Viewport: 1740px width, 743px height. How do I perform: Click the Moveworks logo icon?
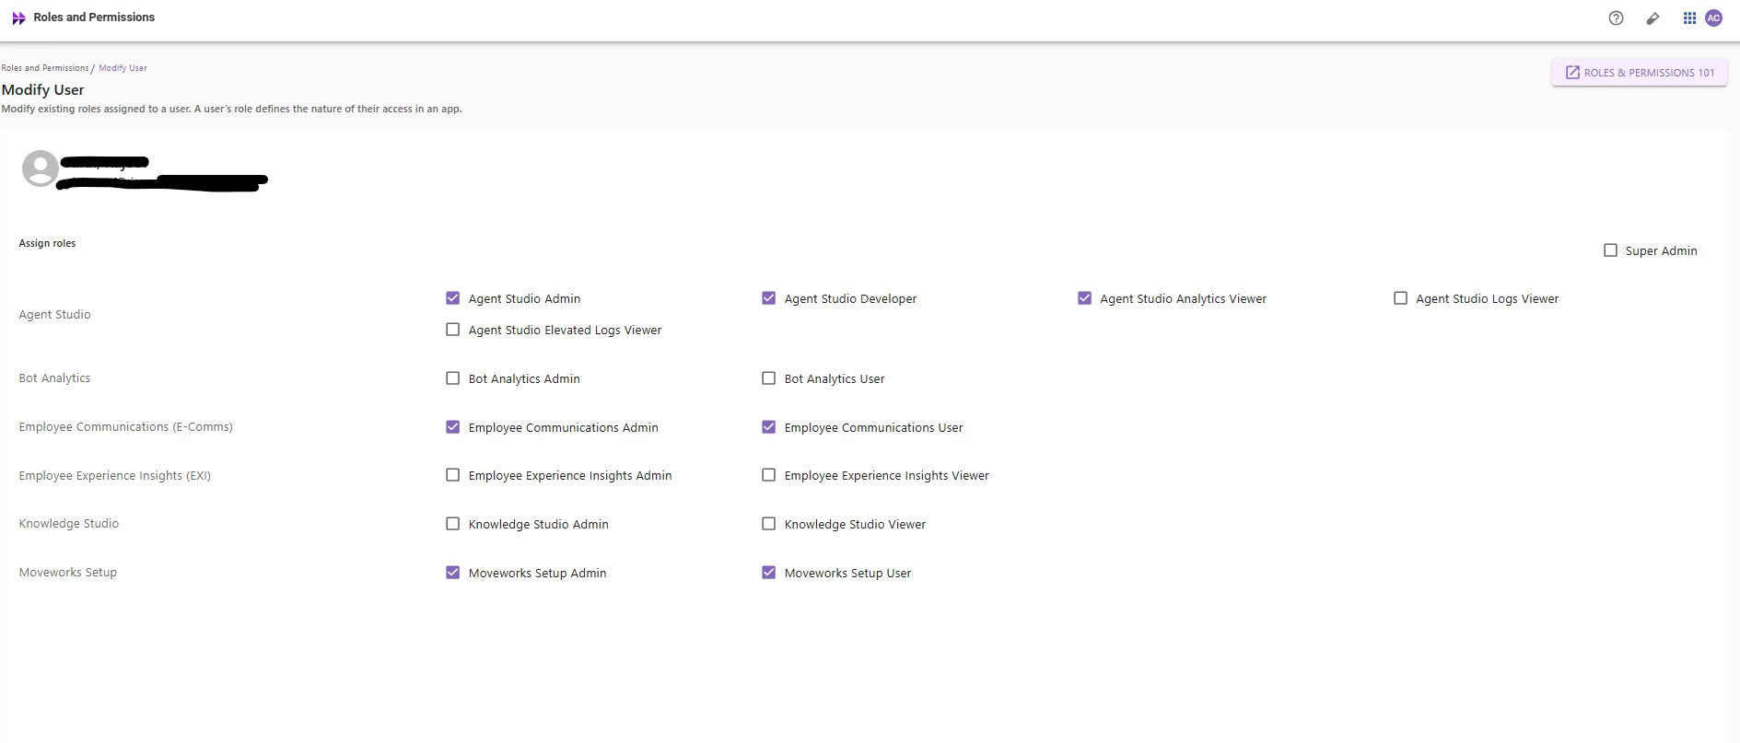tap(18, 17)
